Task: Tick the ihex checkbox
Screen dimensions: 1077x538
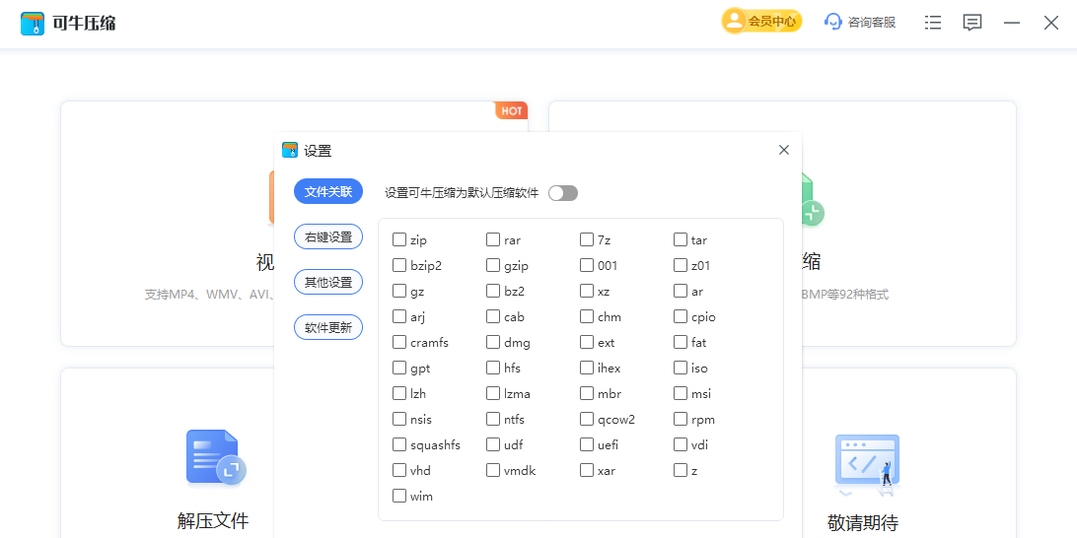Action: tap(586, 368)
